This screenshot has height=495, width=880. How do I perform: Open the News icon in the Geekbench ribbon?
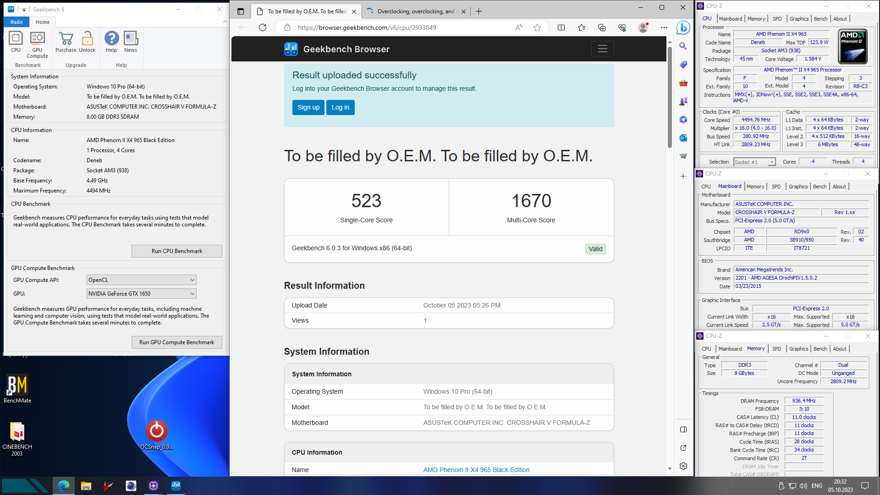tap(131, 42)
